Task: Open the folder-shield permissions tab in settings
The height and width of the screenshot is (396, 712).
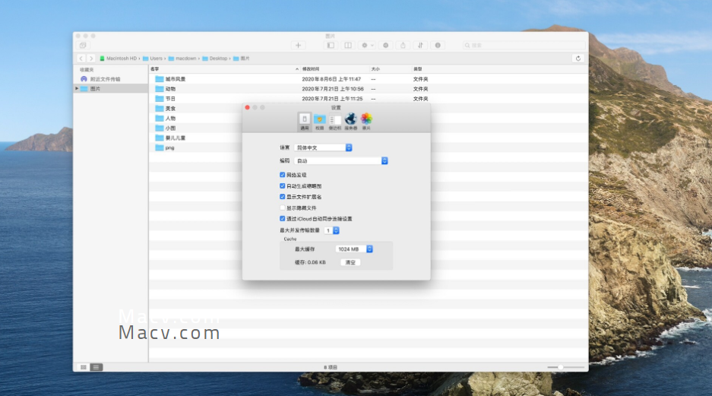Action: pyautogui.click(x=320, y=122)
